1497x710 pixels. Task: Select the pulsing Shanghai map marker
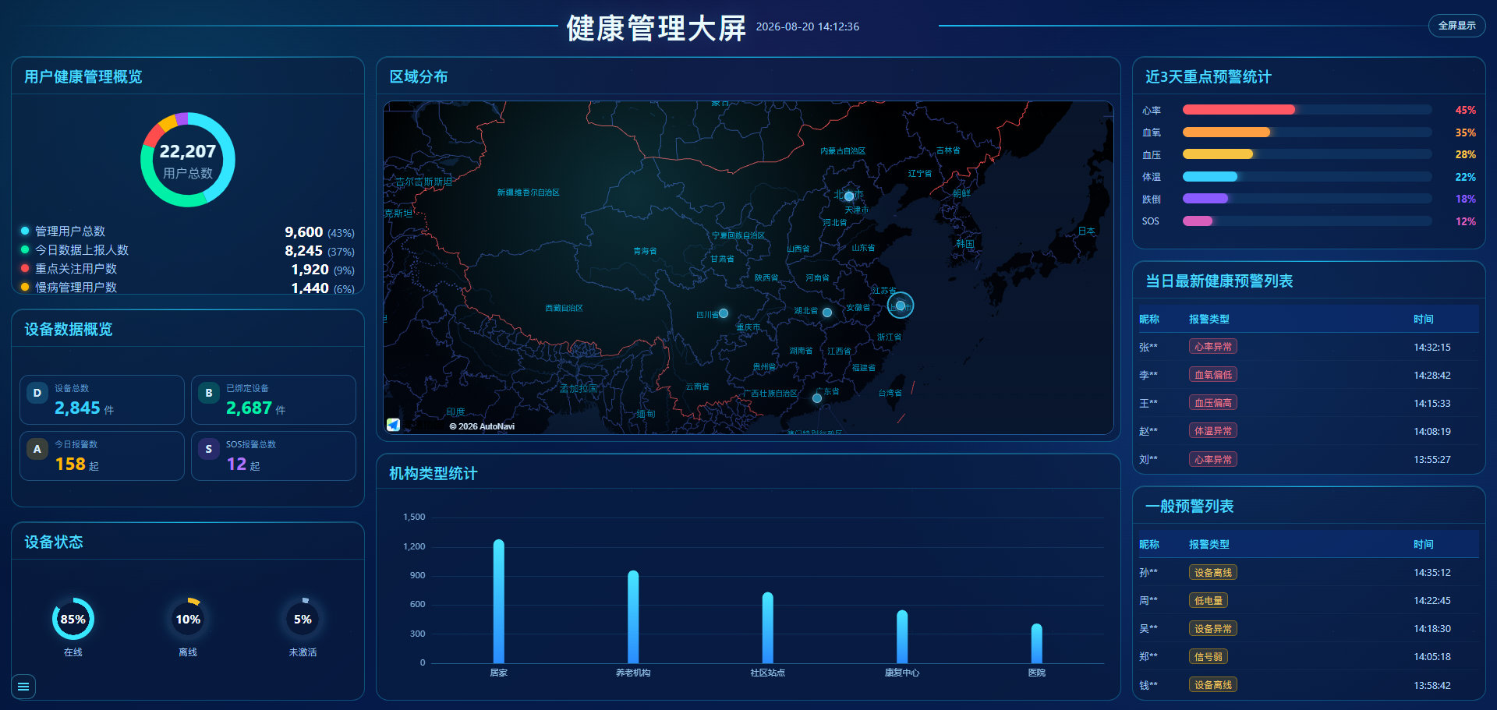point(901,306)
